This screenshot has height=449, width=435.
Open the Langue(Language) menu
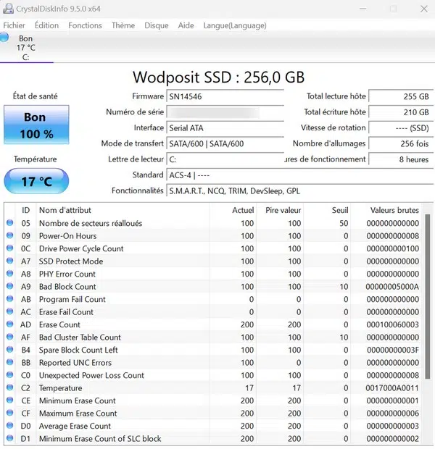point(234,25)
